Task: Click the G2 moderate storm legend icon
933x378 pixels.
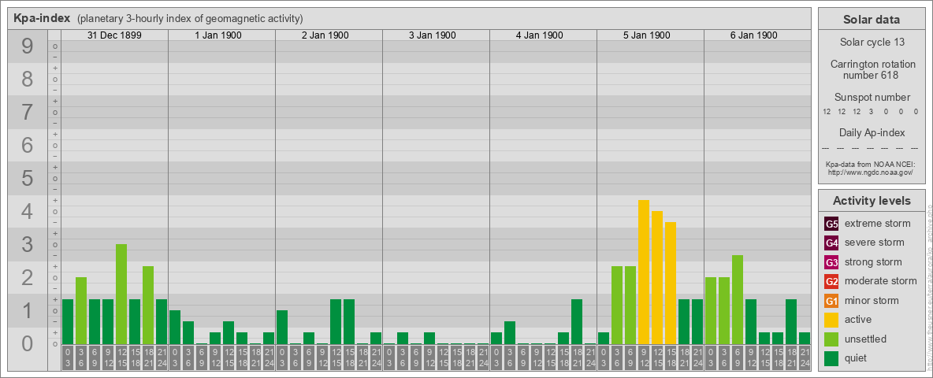Action: pyautogui.click(x=831, y=281)
